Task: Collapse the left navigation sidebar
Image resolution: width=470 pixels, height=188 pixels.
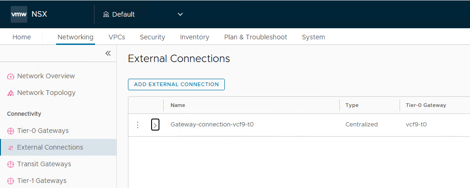Action: [108, 53]
